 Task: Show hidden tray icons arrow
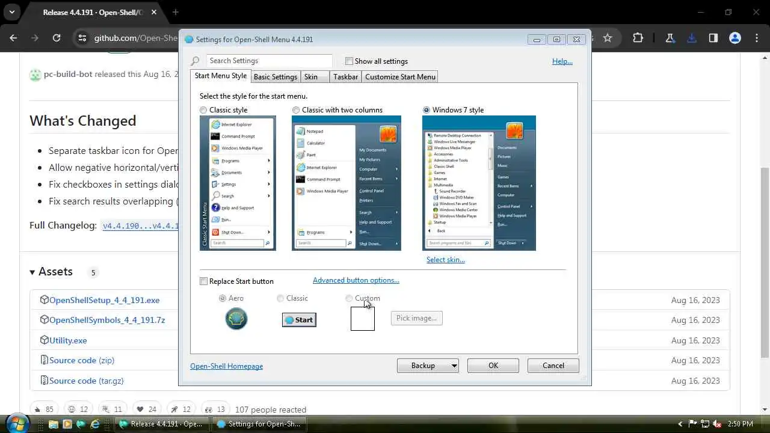(680, 424)
